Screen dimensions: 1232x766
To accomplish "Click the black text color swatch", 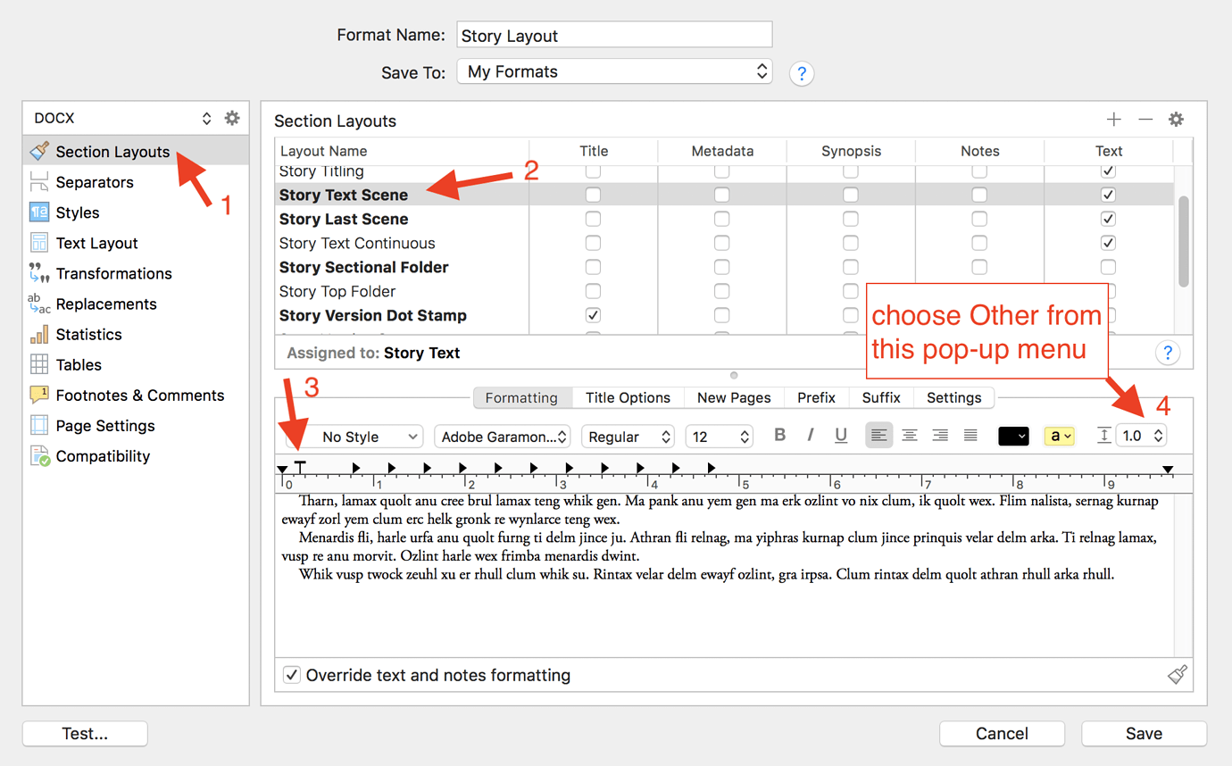I will click(x=1015, y=435).
